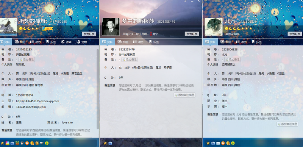Click 加为好友 for 折翅的孤雁
The height and width of the screenshot is (147, 303).
89,34
